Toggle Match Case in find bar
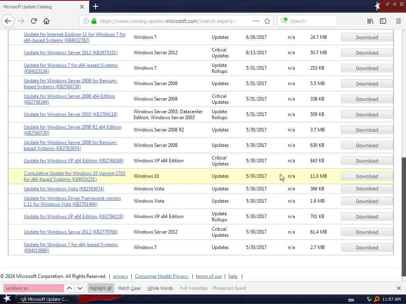Image resolution: width=406 pixels, height=304 pixels. click(x=129, y=288)
